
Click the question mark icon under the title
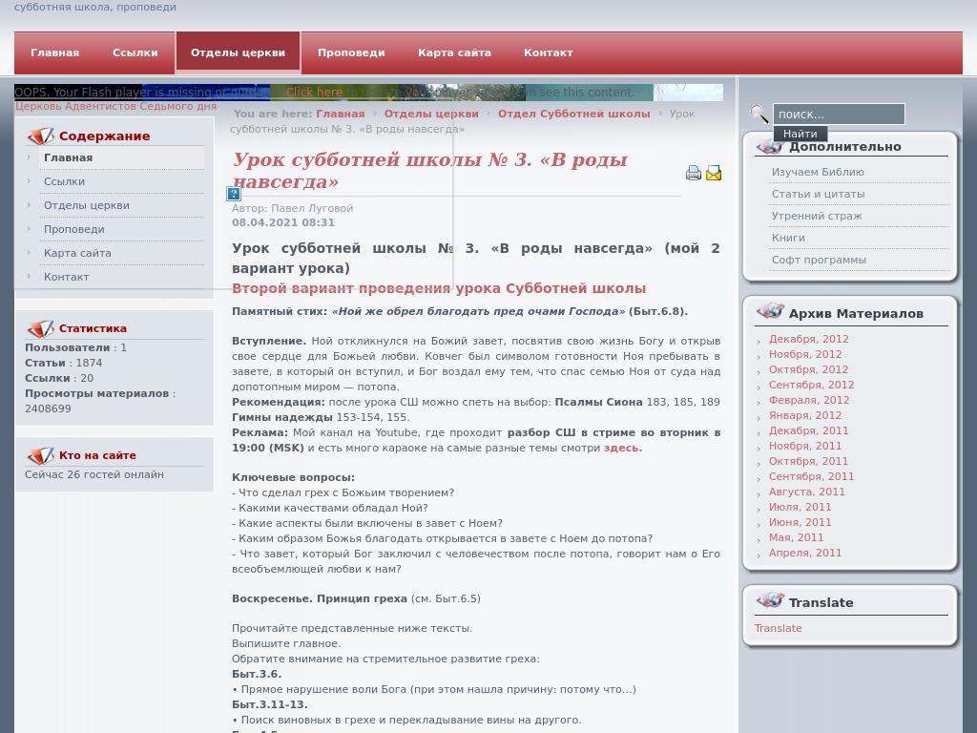pos(233,194)
